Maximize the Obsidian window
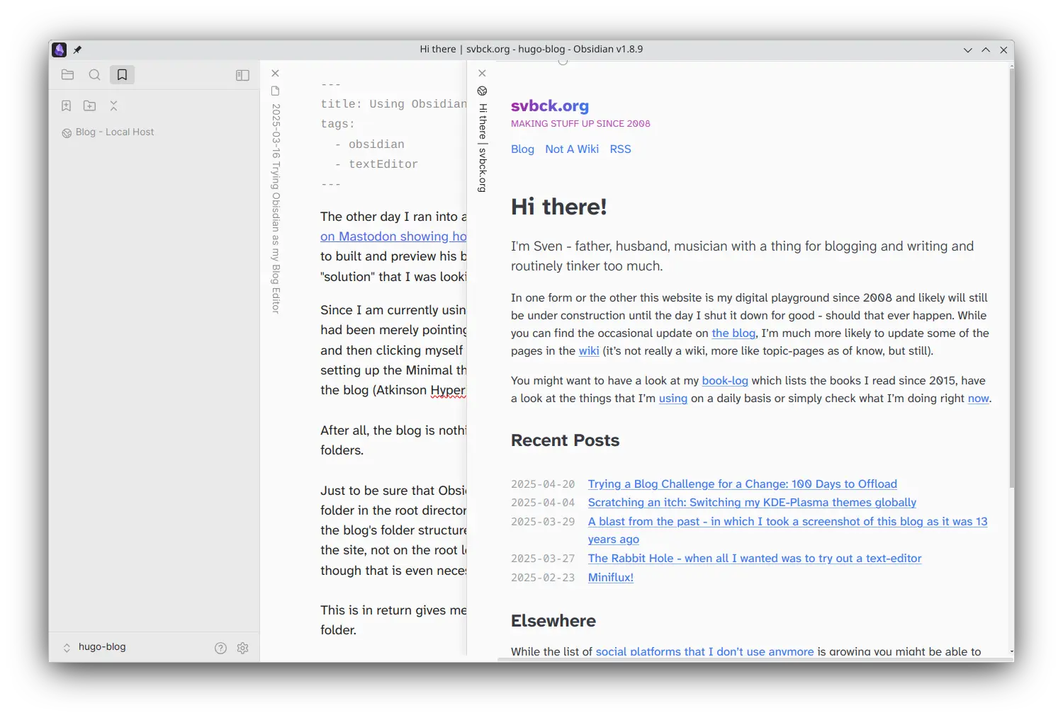Screen dimensions: 1063x720 [986, 50]
